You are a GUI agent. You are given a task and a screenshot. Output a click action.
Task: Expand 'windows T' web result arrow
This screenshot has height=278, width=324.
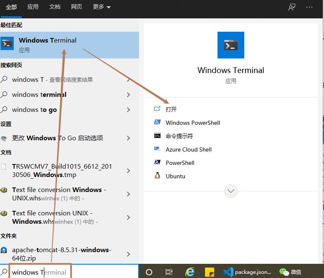tap(129, 79)
